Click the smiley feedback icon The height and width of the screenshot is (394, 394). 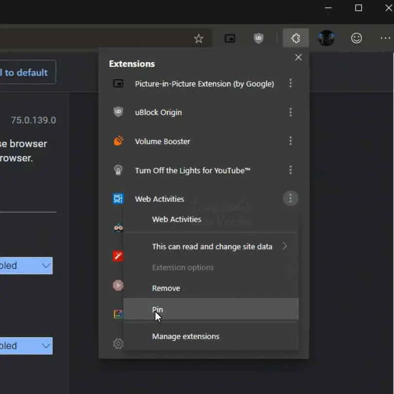pyautogui.click(x=356, y=38)
